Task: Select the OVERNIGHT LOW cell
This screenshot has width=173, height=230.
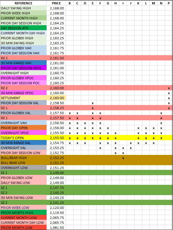Action: [x=23, y=168]
